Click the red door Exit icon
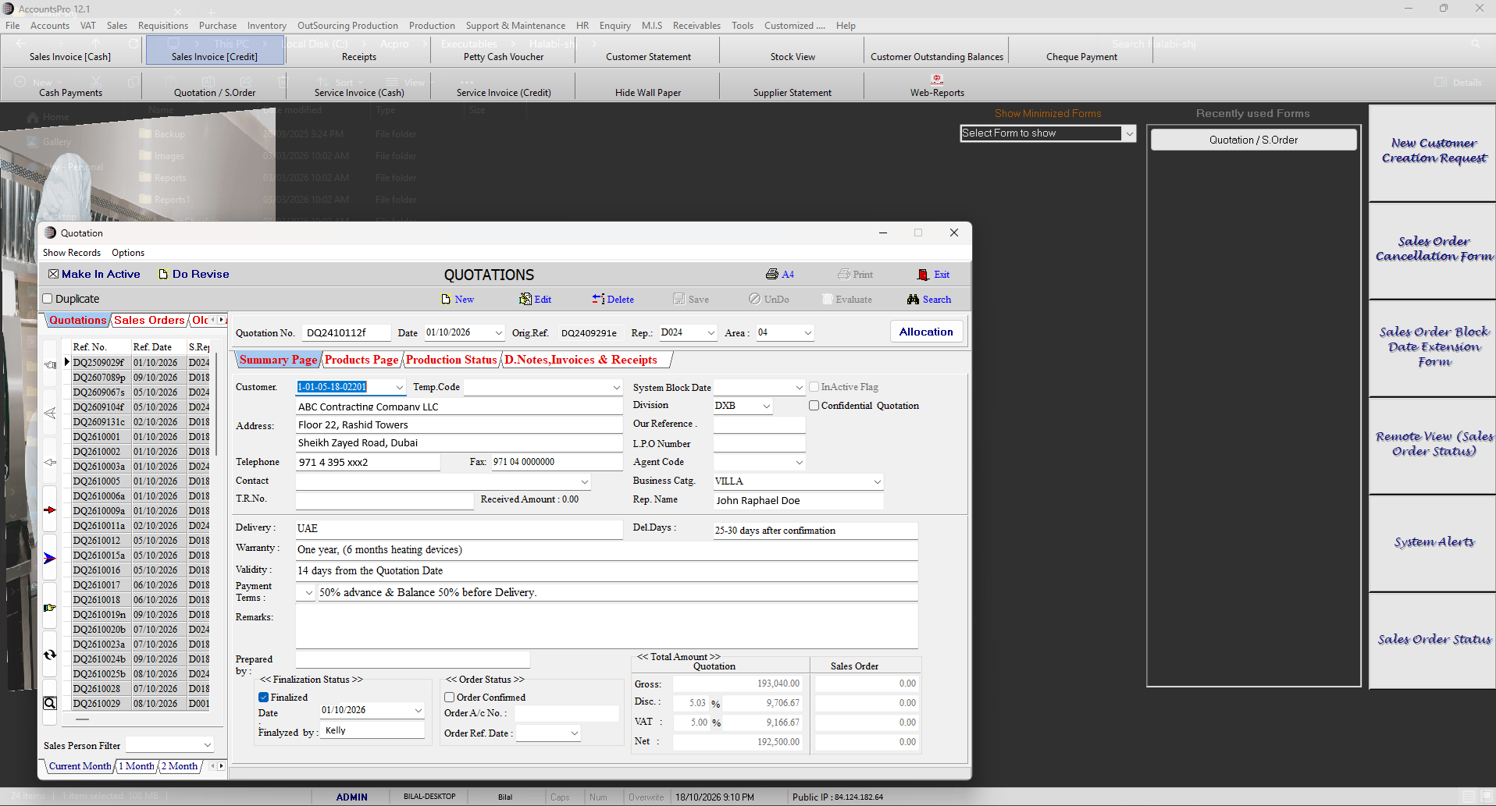The image size is (1496, 806). coord(923,275)
